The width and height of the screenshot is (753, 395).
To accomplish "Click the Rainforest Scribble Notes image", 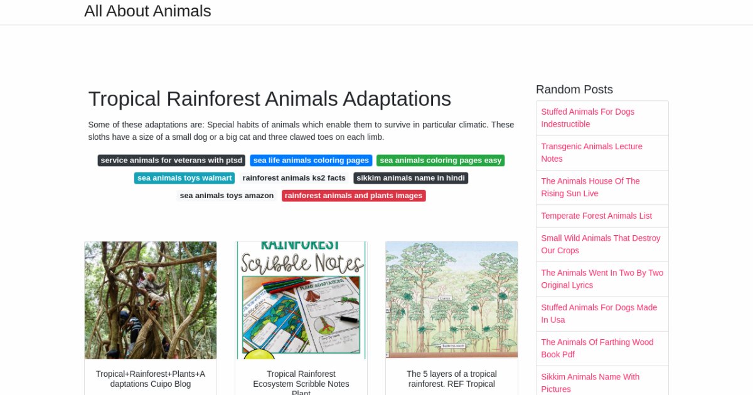I will (301, 300).
